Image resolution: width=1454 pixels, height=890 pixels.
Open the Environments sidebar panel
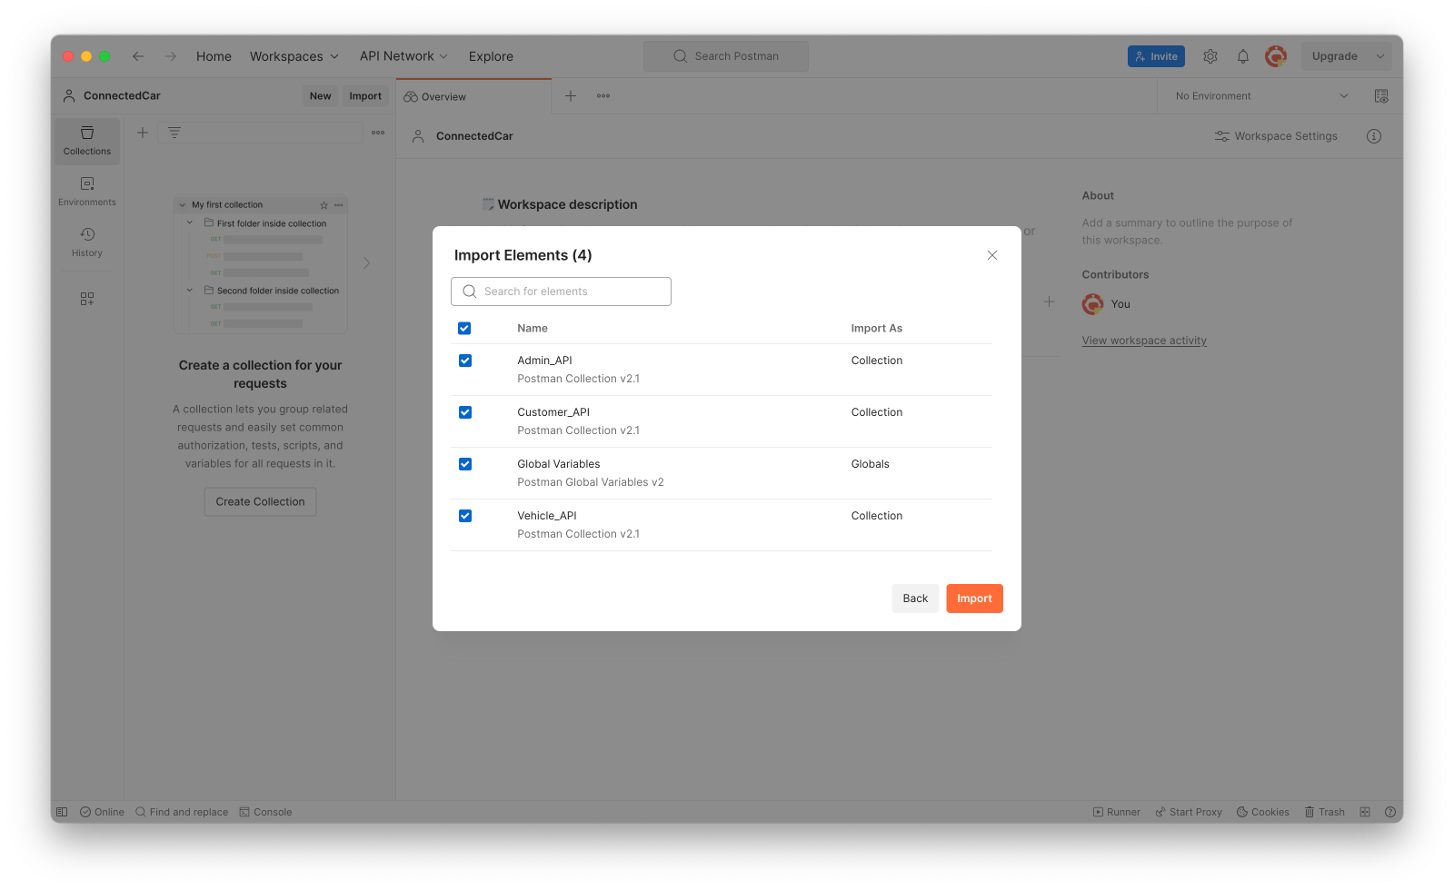87,192
